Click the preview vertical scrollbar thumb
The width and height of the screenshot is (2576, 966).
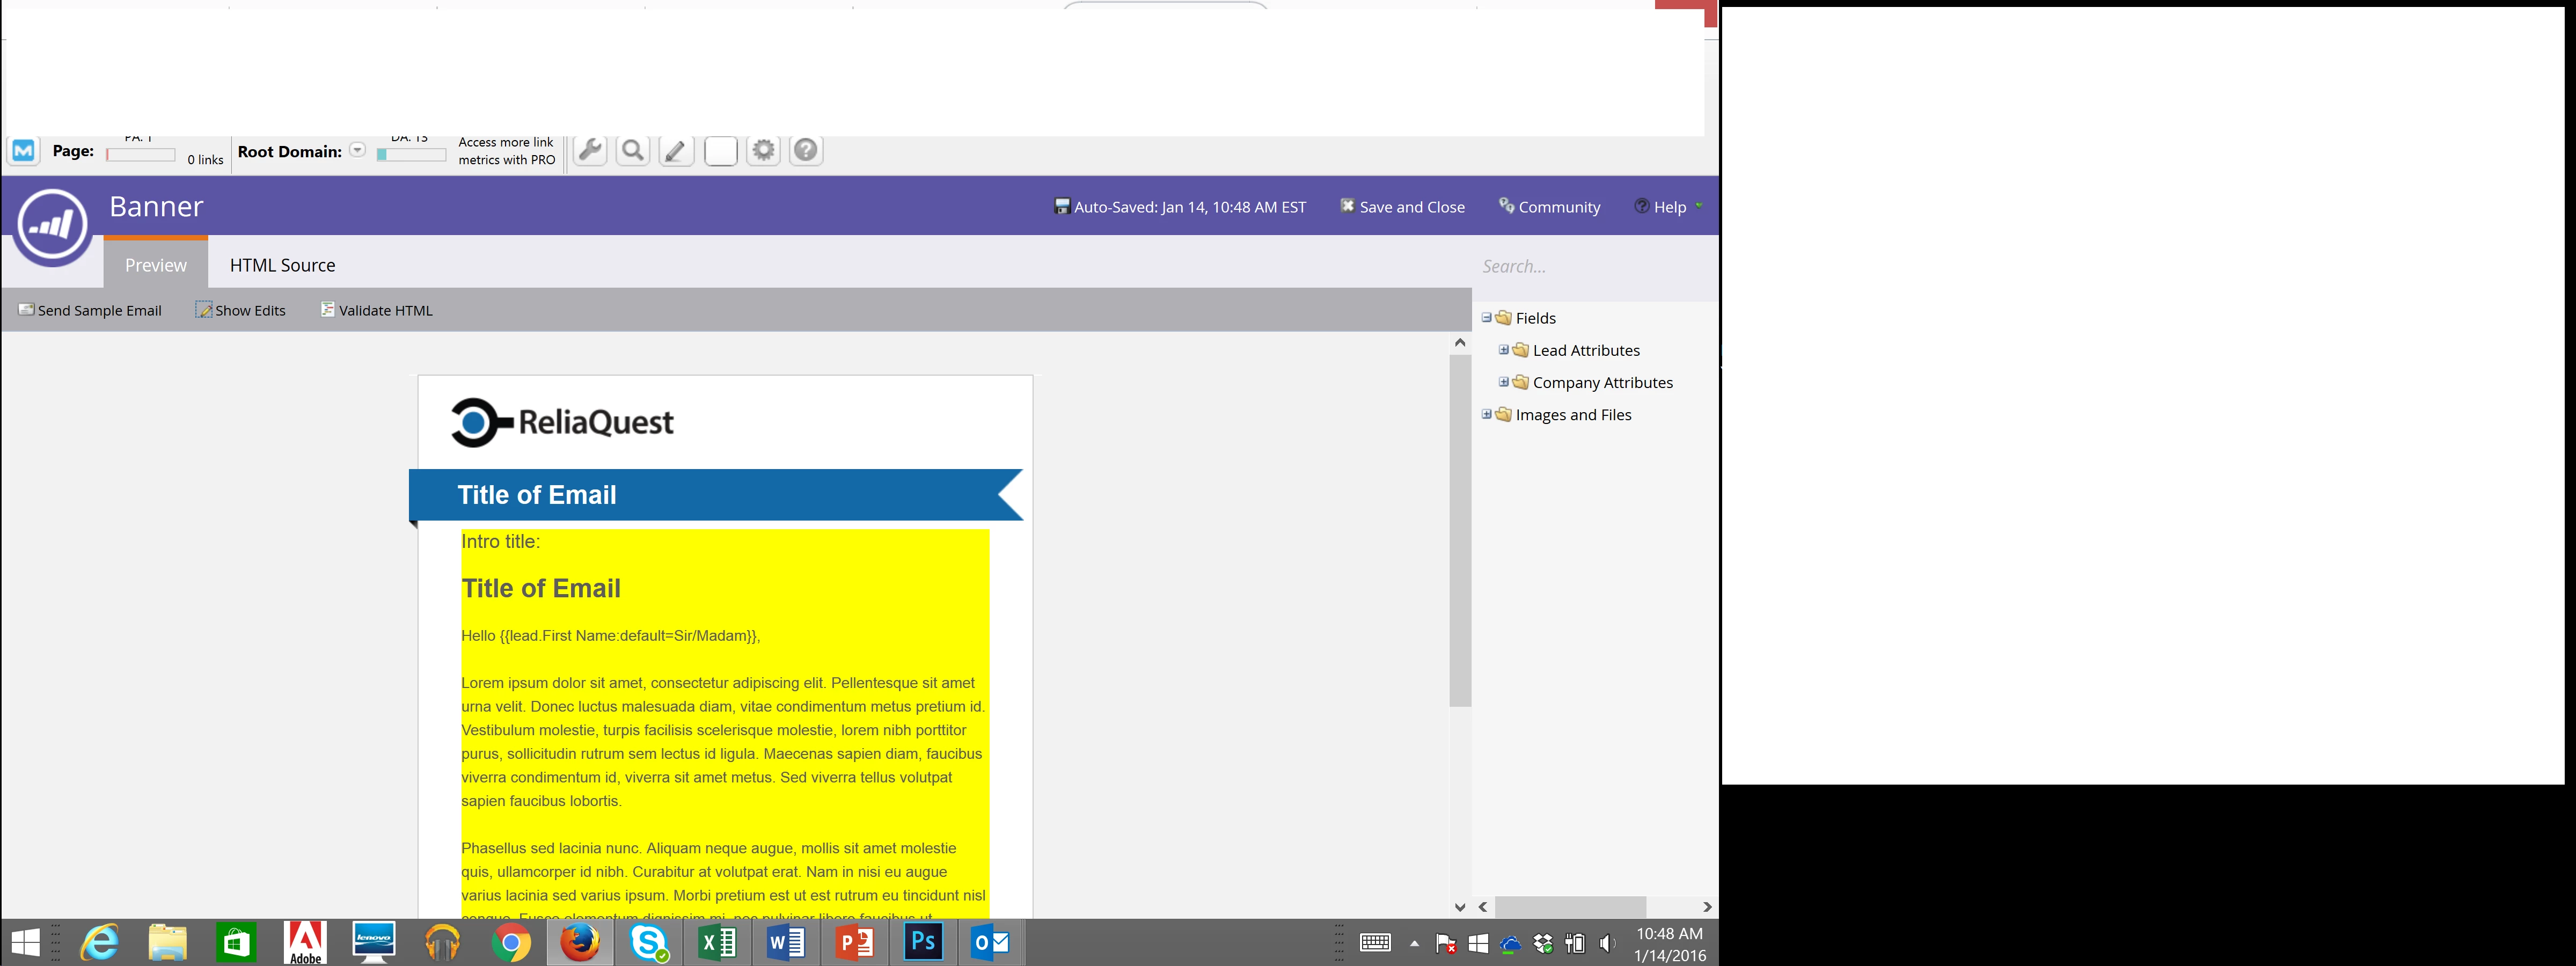(x=1460, y=530)
